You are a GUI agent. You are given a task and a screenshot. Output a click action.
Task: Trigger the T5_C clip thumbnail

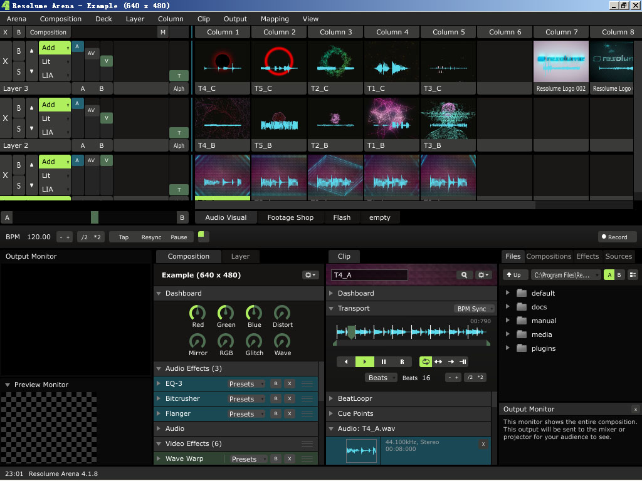[279, 61]
